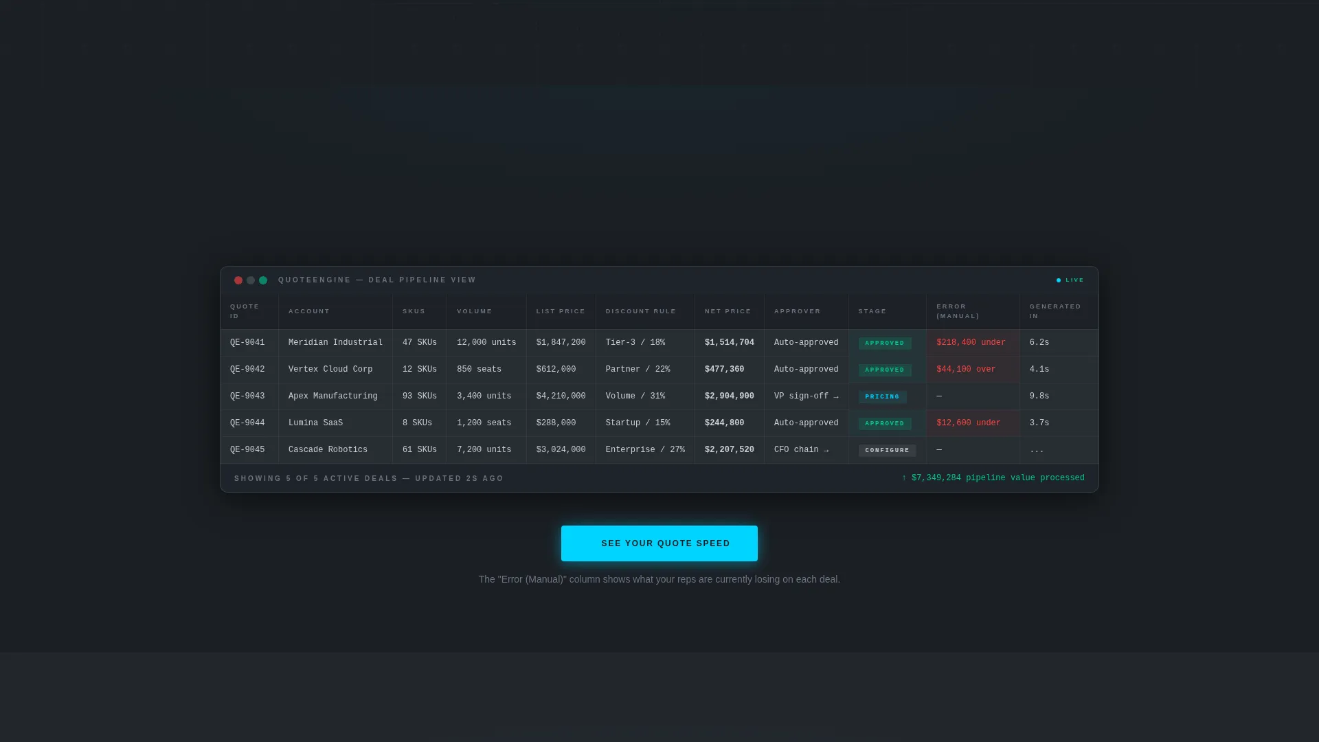1319x742 pixels.
Task: Click the 12,000 units volume cell
Action: tap(486, 343)
